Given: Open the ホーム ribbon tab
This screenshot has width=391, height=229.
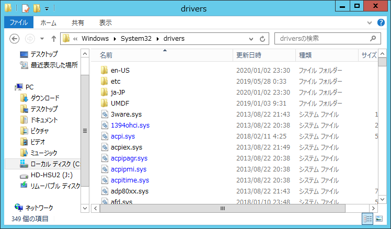Looking at the screenshot, I should [49, 22].
